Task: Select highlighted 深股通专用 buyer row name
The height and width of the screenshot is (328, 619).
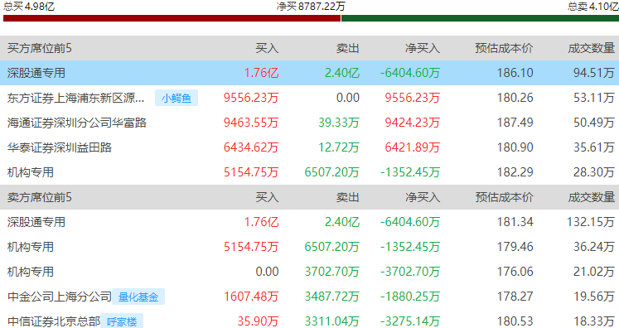Action: [x=36, y=73]
